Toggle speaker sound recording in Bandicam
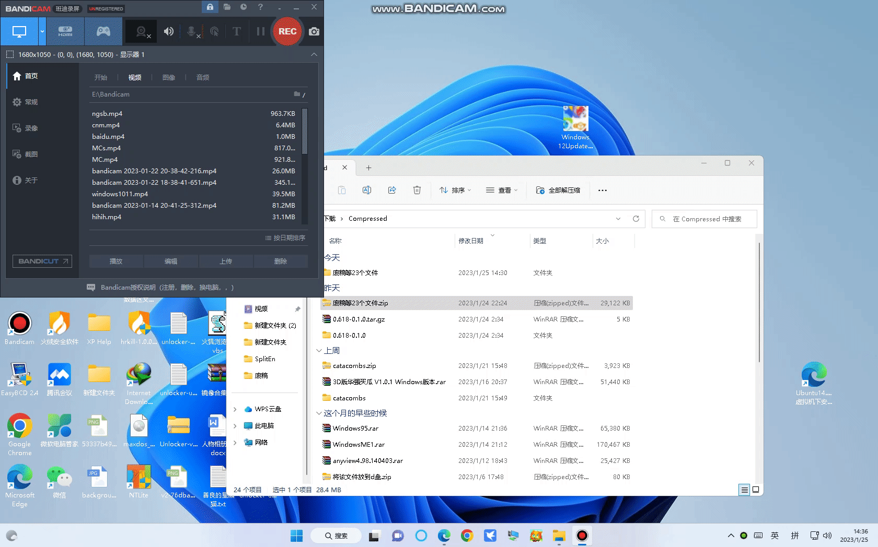878x547 pixels. coord(168,31)
